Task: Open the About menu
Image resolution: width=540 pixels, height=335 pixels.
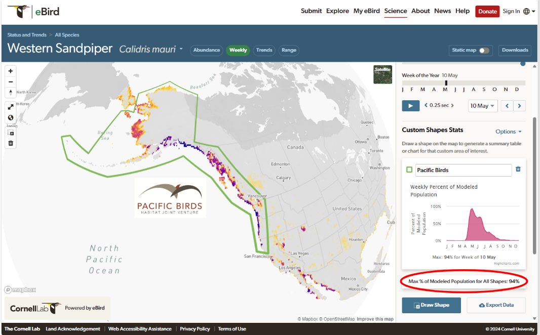Action: (420, 11)
